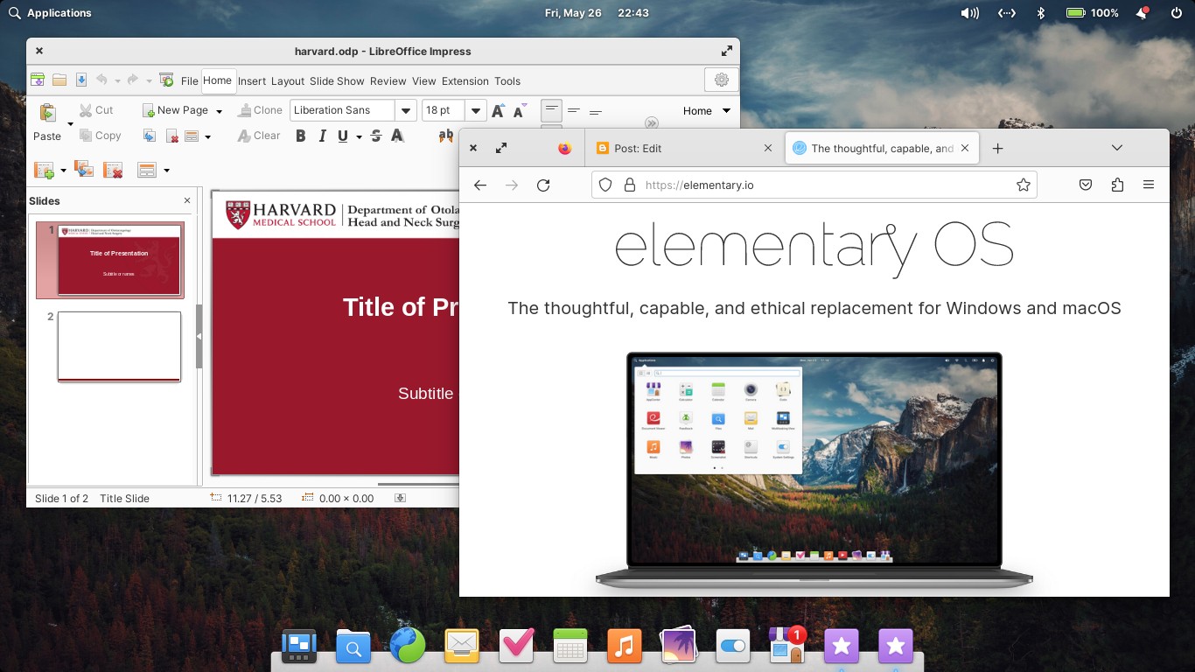This screenshot has height=672, width=1195.
Task: Click the insert slide icon in lower toolbar
Action: pyautogui.click(x=43, y=170)
